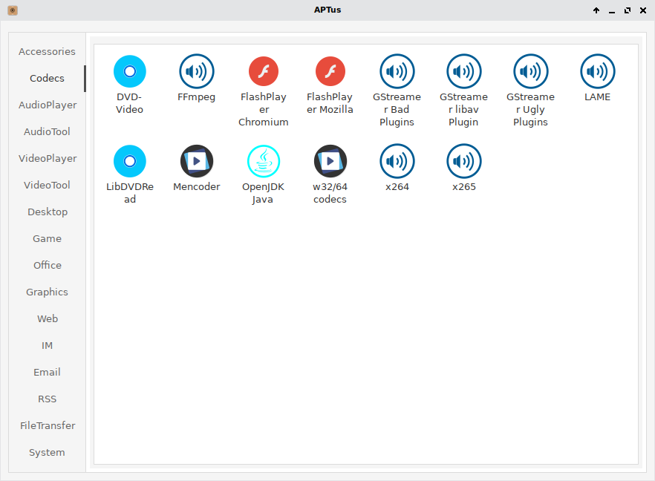Switch to the IM category
Viewport: 655px width, 481px height.
(48, 345)
